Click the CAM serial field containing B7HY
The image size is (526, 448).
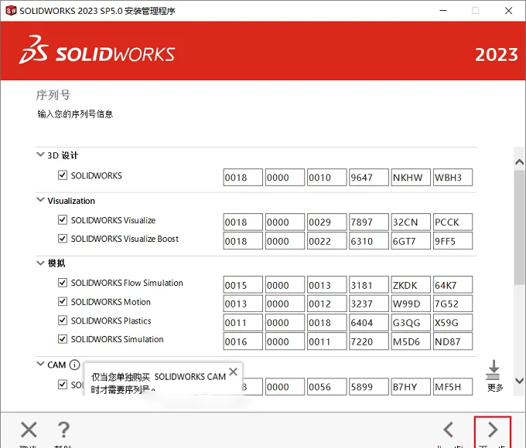coord(411,387)
